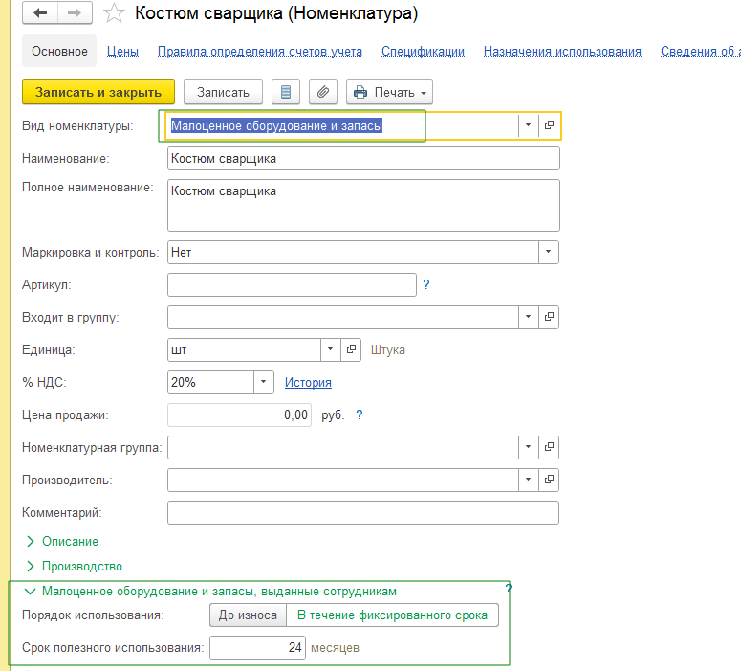Go back with the left arrow button
This screenshot has height=671, width=741.
[x=40, y=12]
